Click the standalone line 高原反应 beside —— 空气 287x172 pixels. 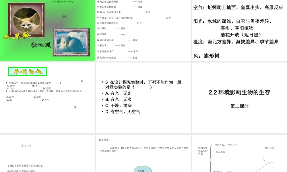[102, 34]
